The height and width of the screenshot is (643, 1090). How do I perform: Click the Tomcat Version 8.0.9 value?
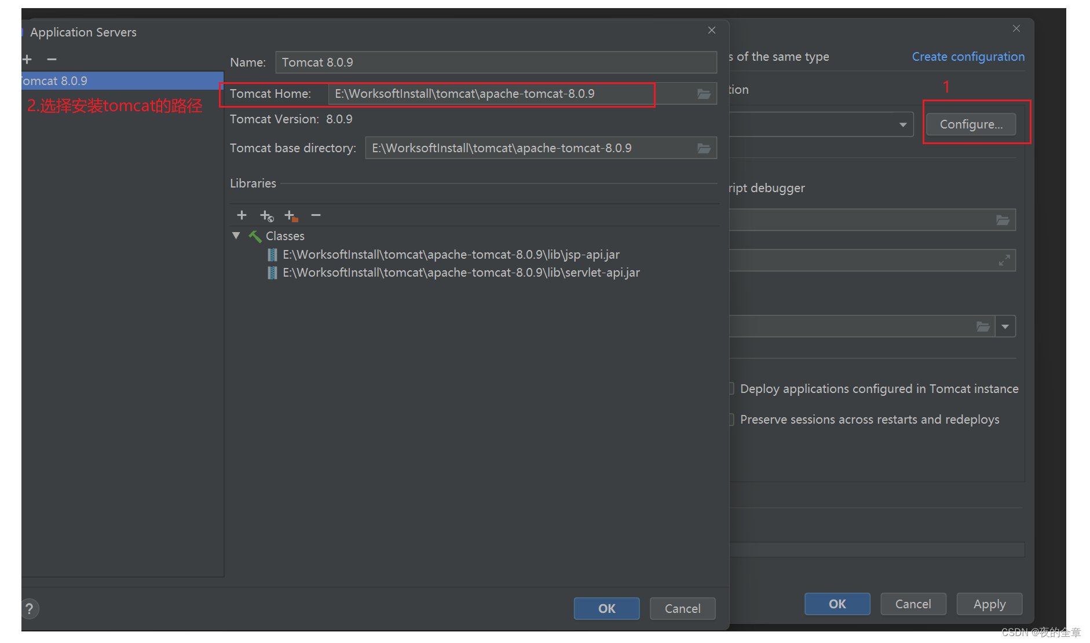point(339,119)
